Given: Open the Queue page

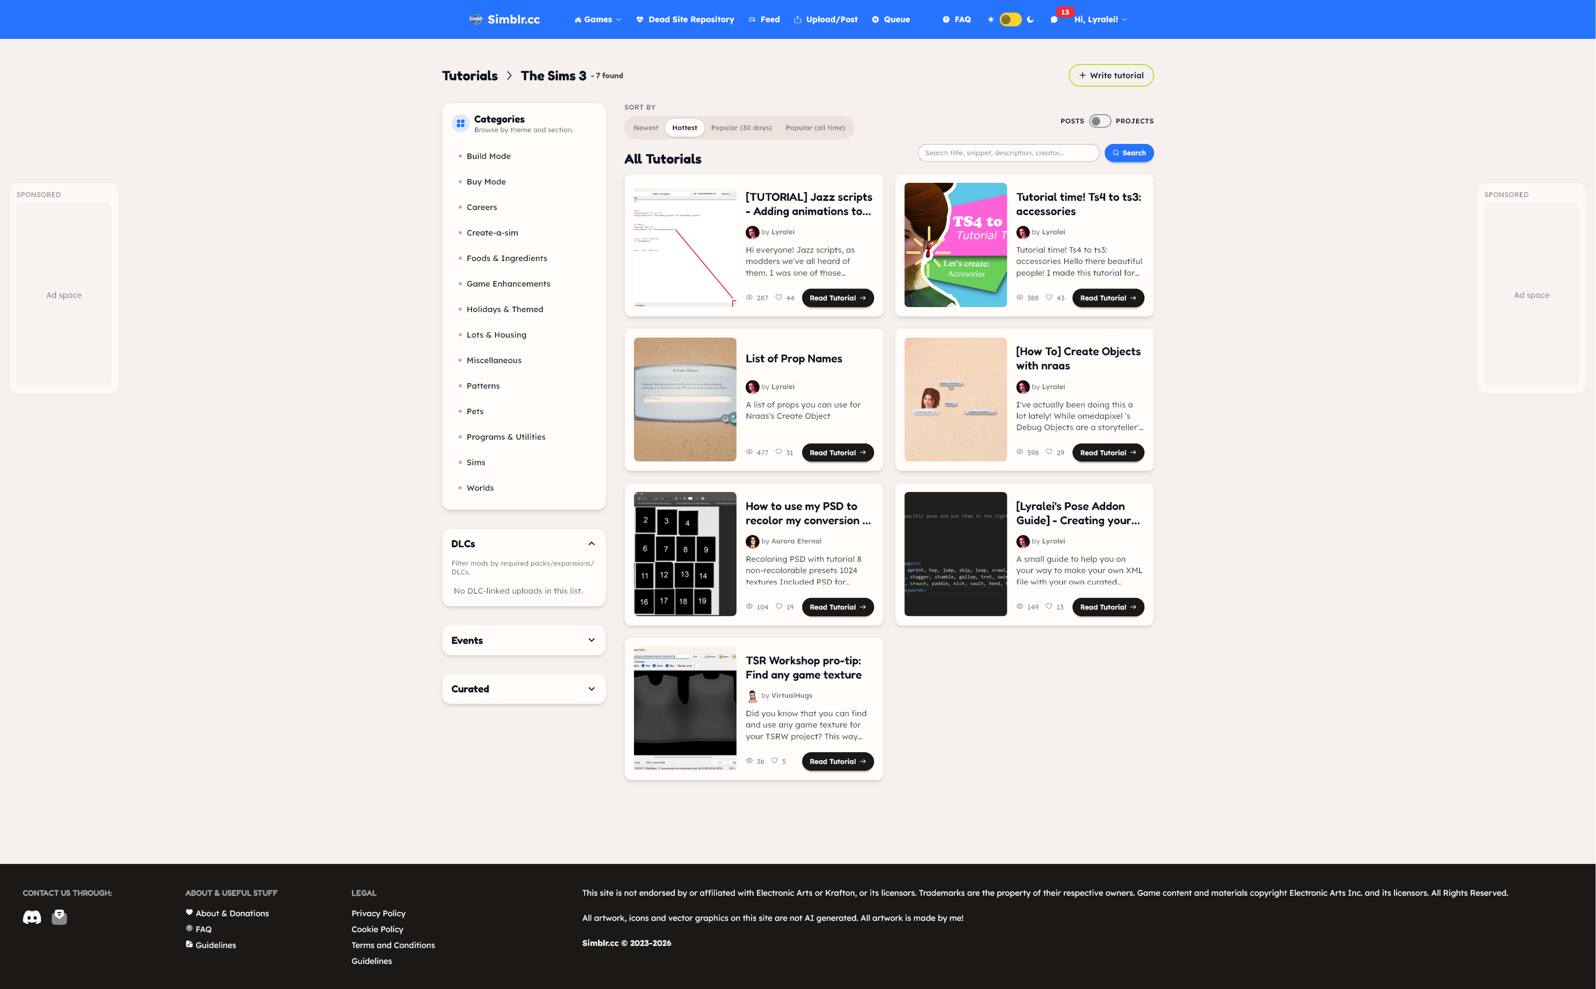Looking at the screenshot, I should [891, 20].
